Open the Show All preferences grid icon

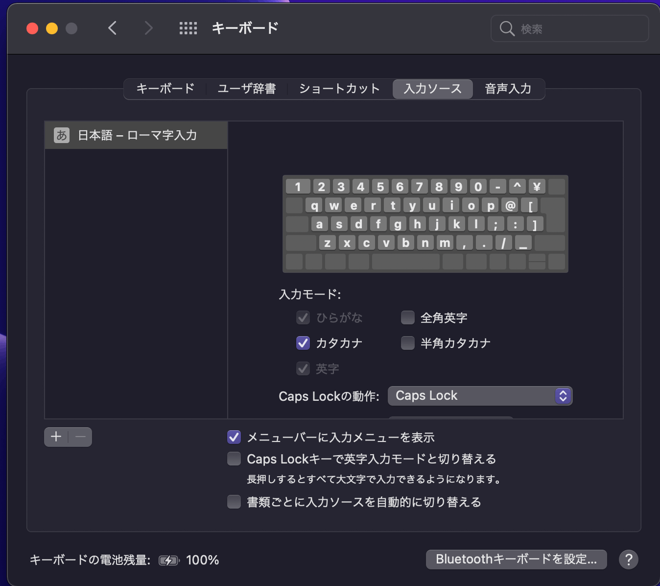point(188,28)
